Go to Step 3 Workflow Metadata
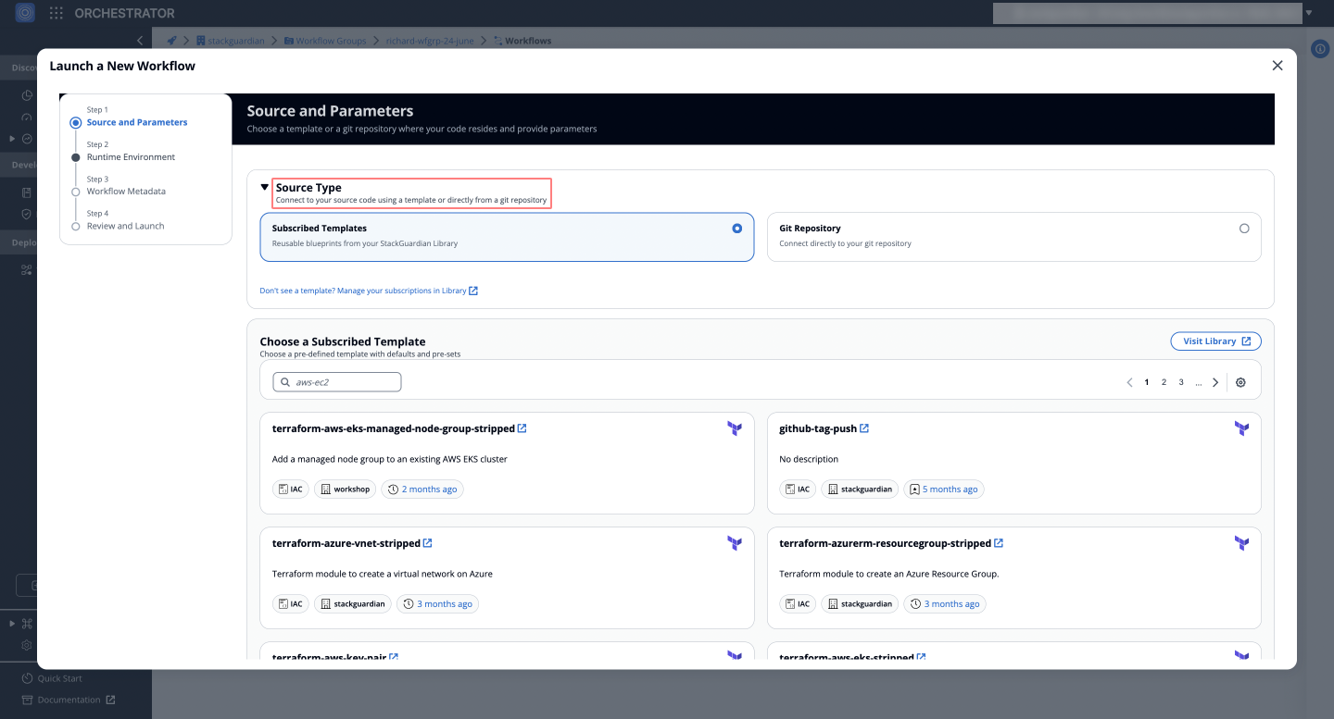1334x719 pixels. click(126, 192)
